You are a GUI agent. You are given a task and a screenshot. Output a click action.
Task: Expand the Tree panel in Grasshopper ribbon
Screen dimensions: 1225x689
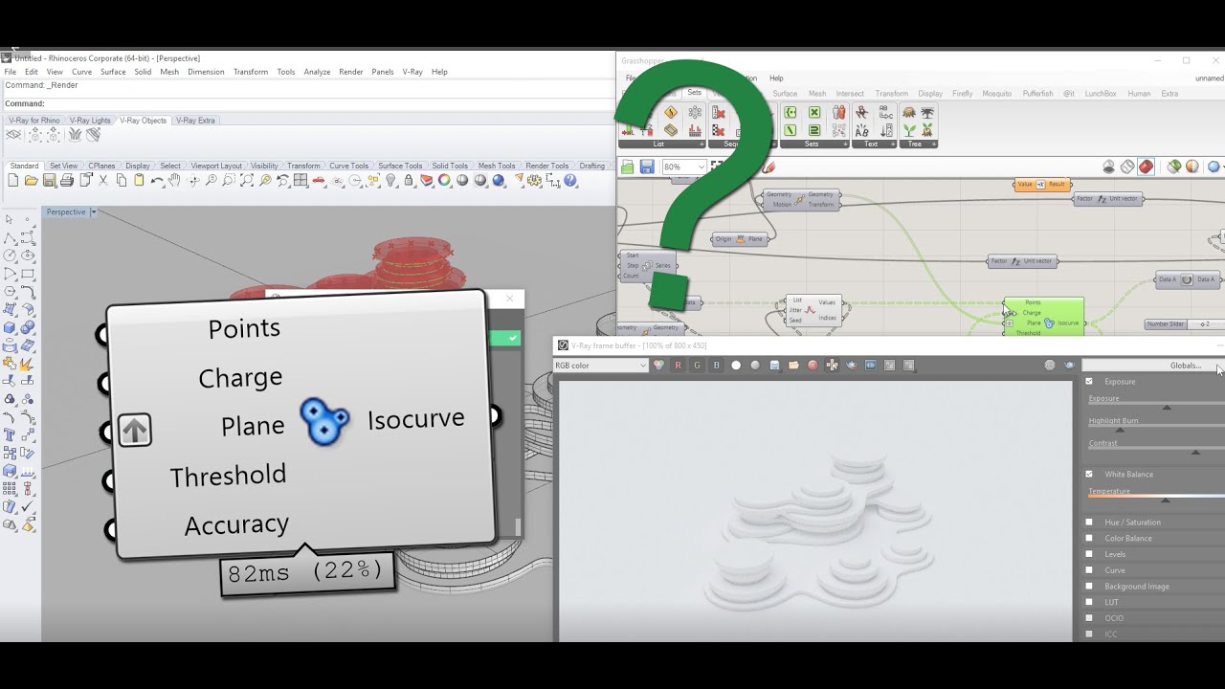click(x=933, y=144)
